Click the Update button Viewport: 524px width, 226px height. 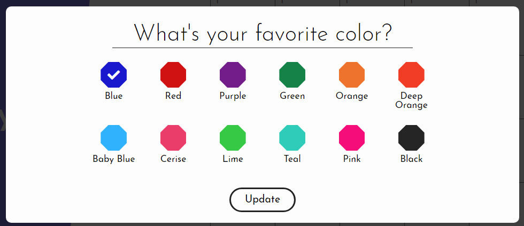(x=263, y=200)
